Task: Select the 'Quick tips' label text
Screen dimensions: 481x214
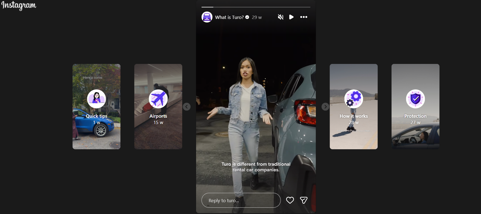Action: click(x=97, y=116)
